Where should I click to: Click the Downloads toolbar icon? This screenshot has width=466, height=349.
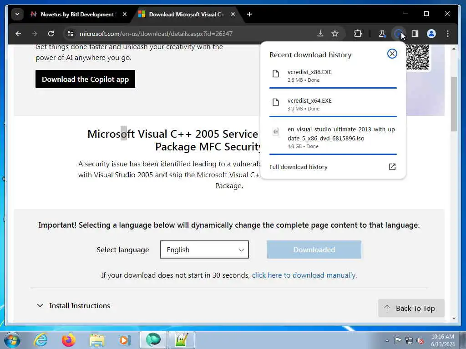[398, 34]
